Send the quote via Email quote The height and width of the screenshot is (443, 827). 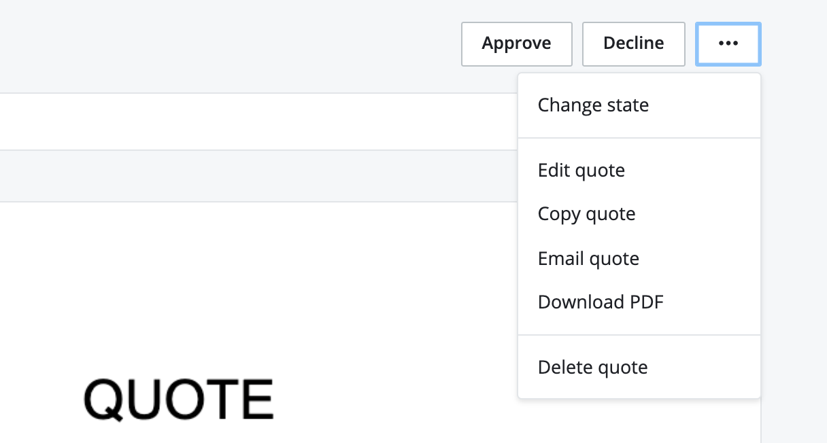[588, 258]
